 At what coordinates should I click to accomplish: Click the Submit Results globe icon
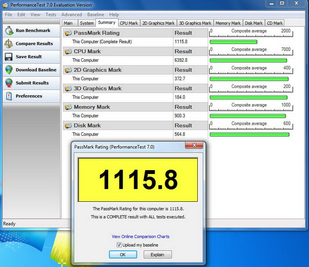pos(9,83)
